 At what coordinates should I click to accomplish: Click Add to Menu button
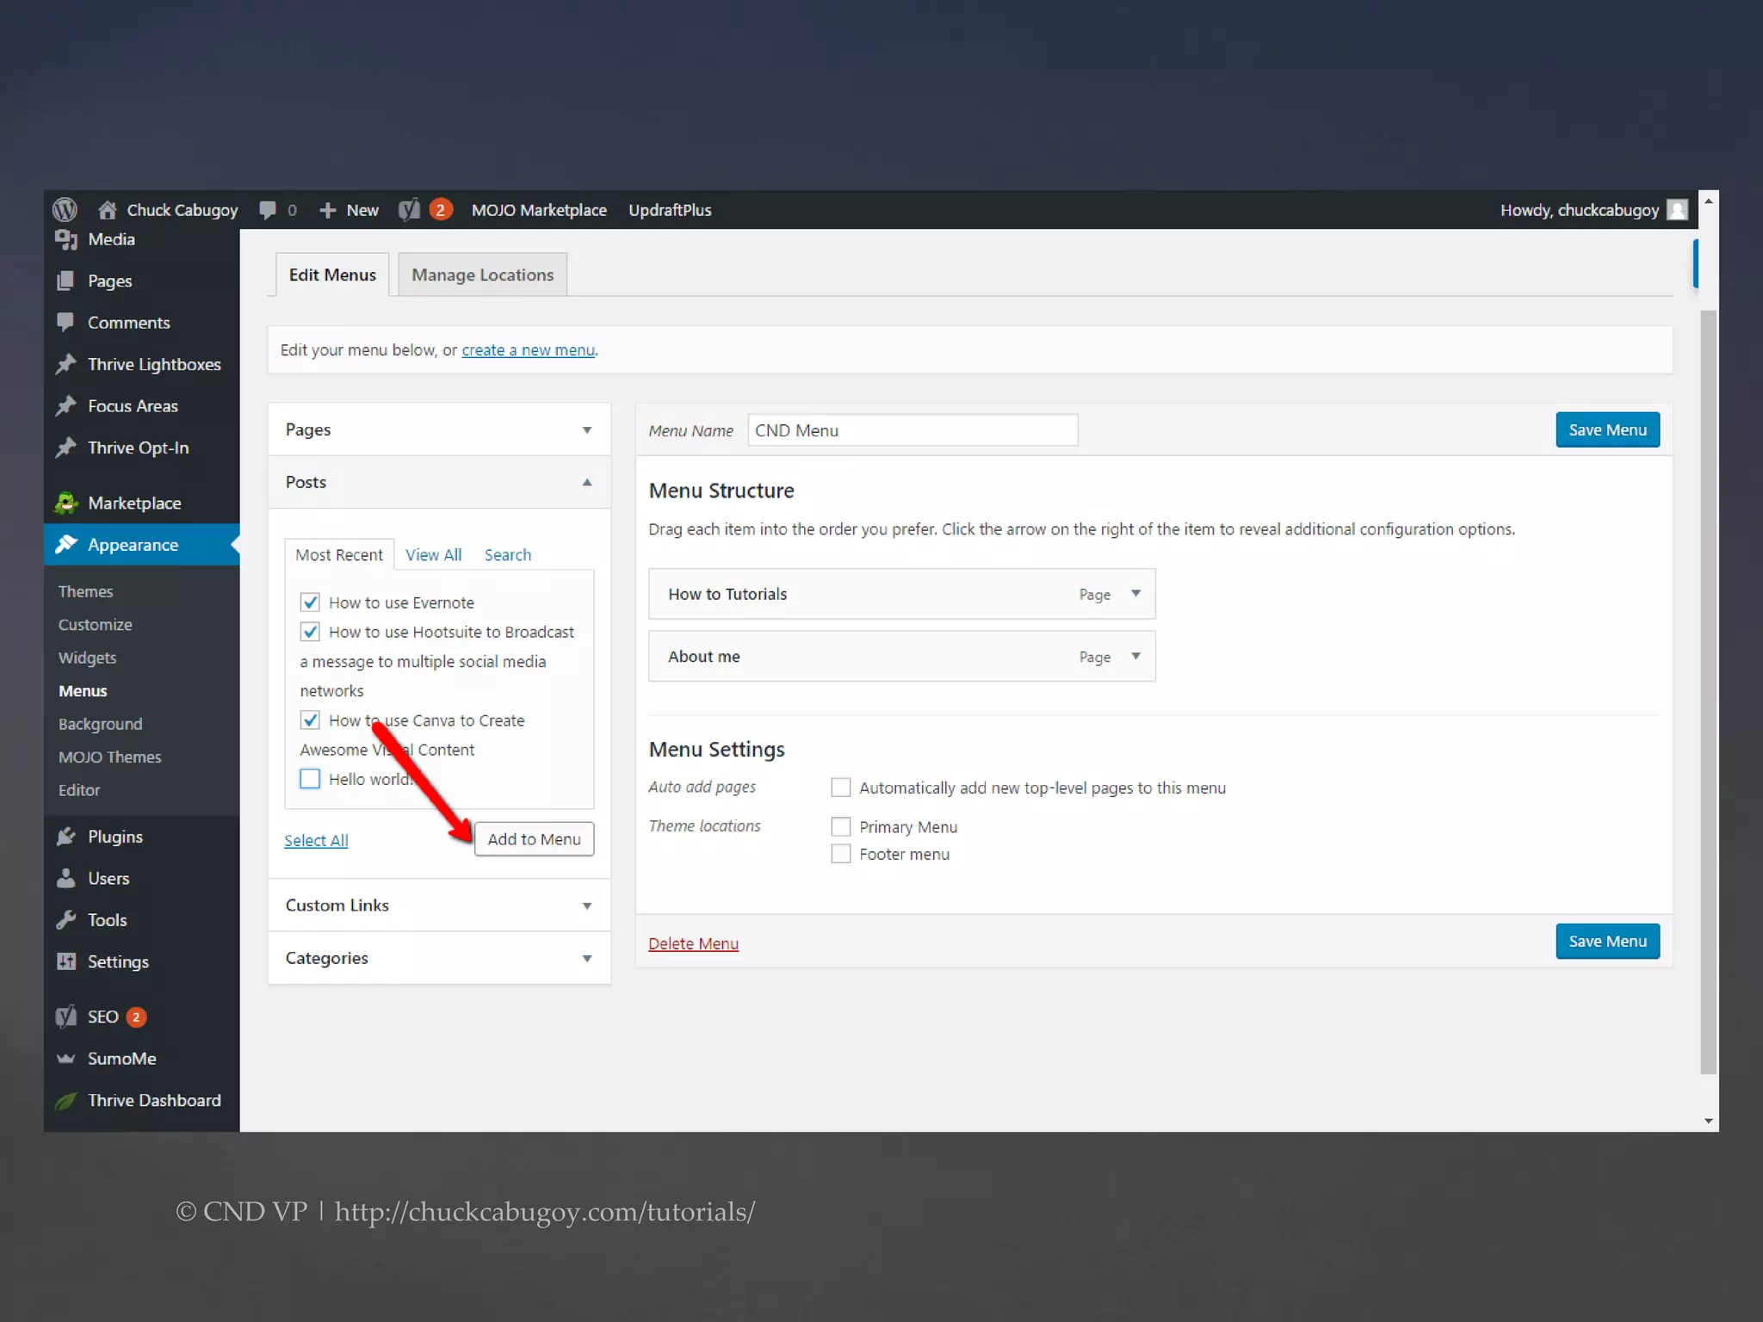tap(535, 839)
